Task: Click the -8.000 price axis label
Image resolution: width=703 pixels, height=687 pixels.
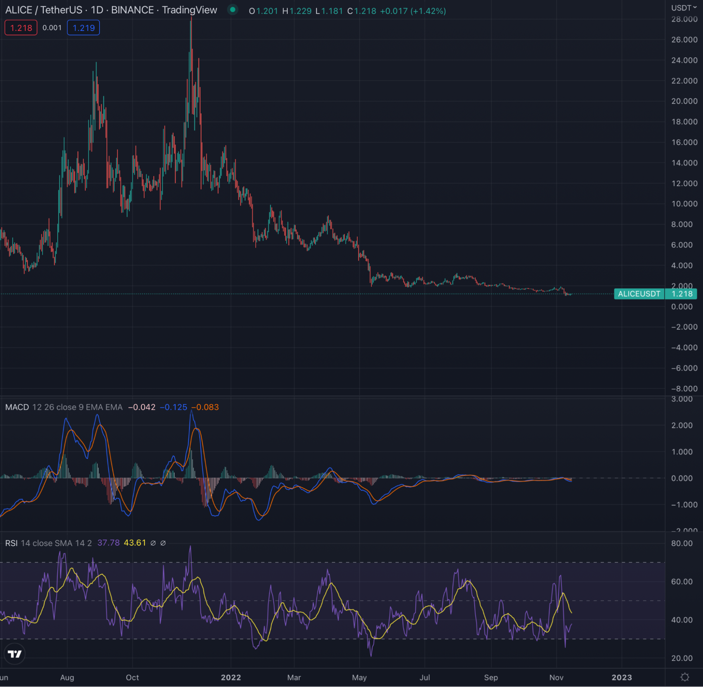Action: pos(684,389)
